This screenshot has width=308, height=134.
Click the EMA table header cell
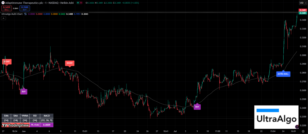(6, 116)
